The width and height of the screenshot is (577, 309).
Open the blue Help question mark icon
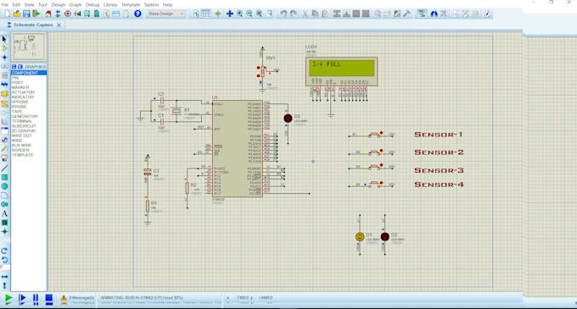[x=137, y=14]
